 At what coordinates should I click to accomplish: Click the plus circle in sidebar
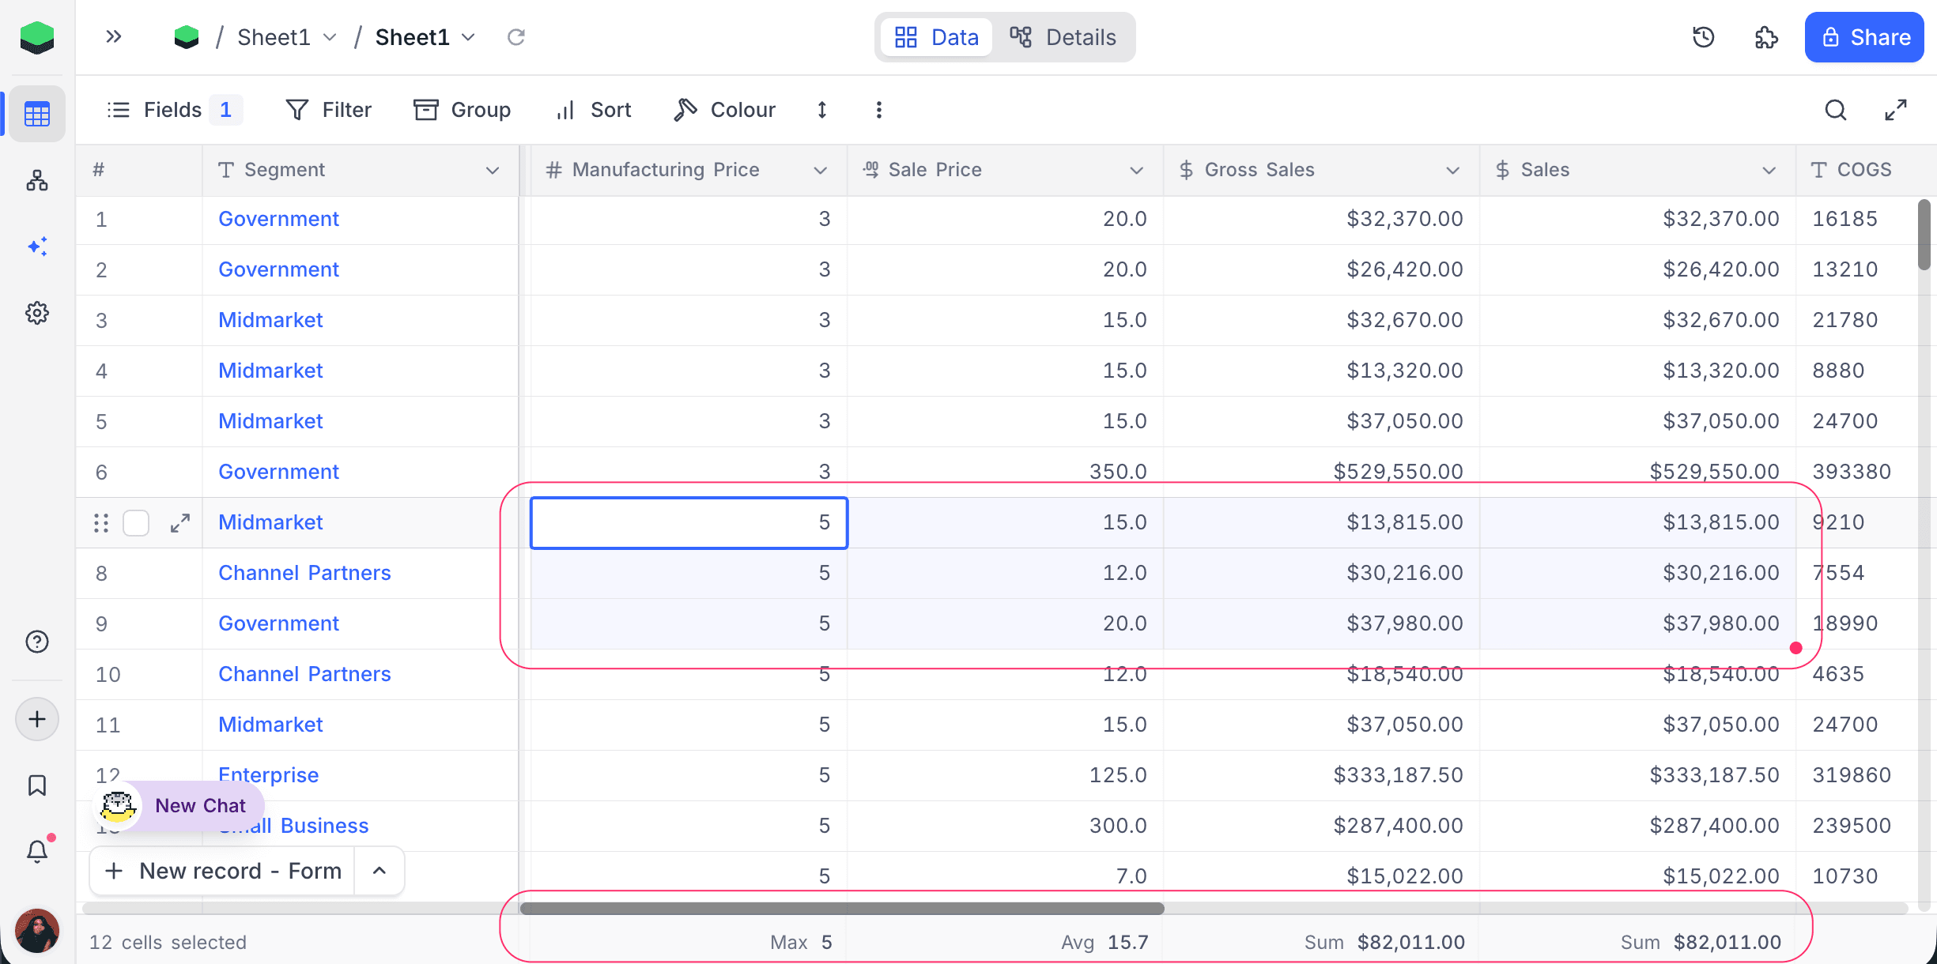37,719
